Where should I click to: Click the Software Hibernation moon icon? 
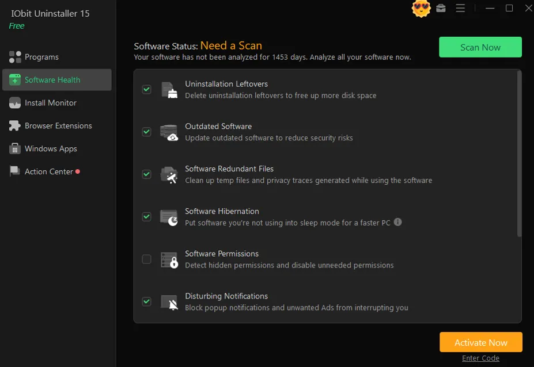(169, 217)
